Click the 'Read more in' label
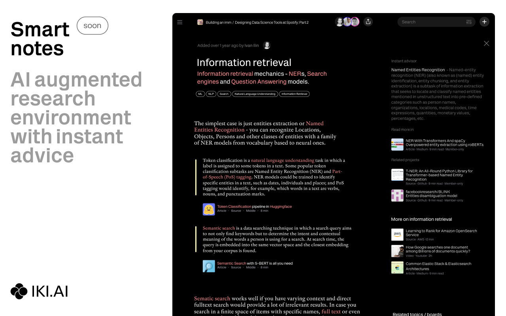The height and width of the screenshot is (316, 506). pos(402,130)
